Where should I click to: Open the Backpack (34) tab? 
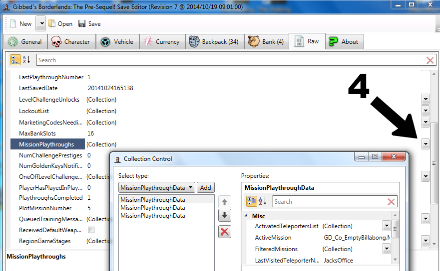pyautogui.click(x=215, y=42)
